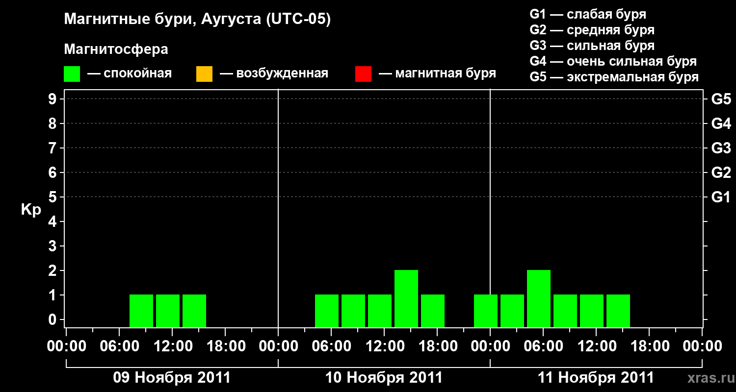736x392 pixels.
Task: Click the '— спокойная' legend label
Action: (130, 73)
